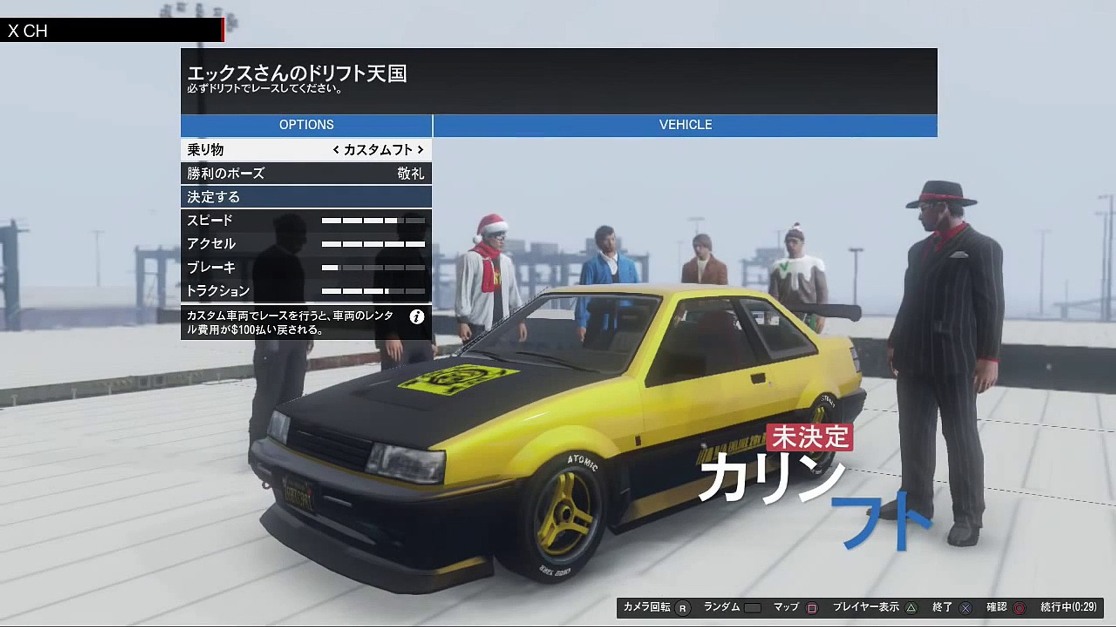Click the square button icon for マップ

(x=812, y=608)
